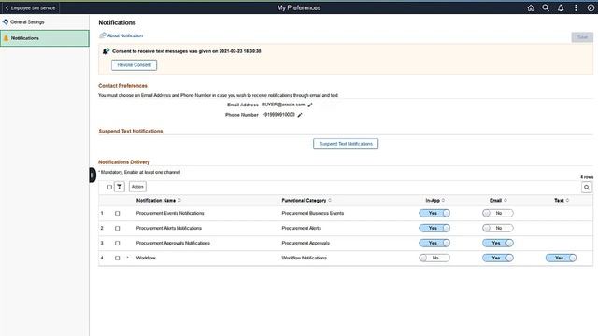Click the My Preferences page title
Screen dimensions: 598x336
coord(299,7)
